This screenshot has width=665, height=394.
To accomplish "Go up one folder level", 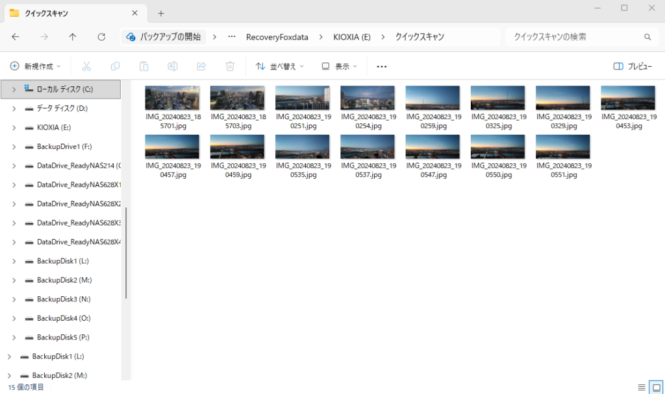I will coord(73,37).
